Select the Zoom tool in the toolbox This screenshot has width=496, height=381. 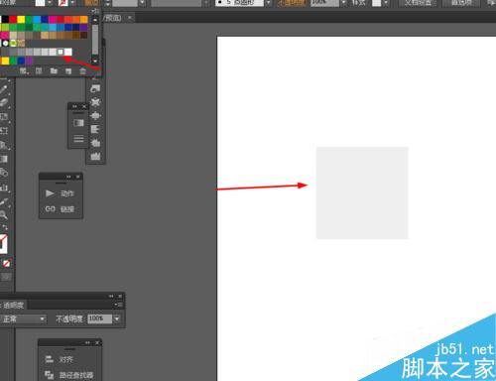tap(4, 215)
